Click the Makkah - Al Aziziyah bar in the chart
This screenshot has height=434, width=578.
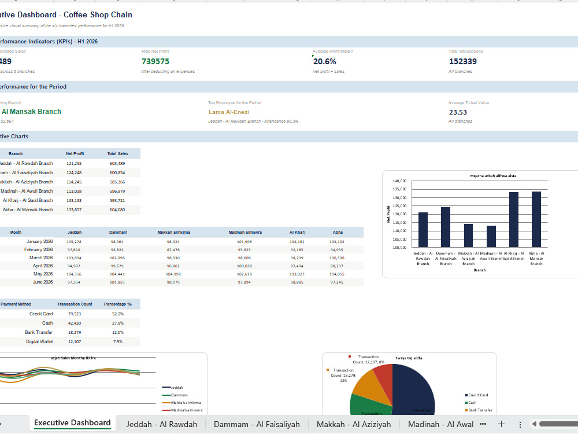[468, 236]
